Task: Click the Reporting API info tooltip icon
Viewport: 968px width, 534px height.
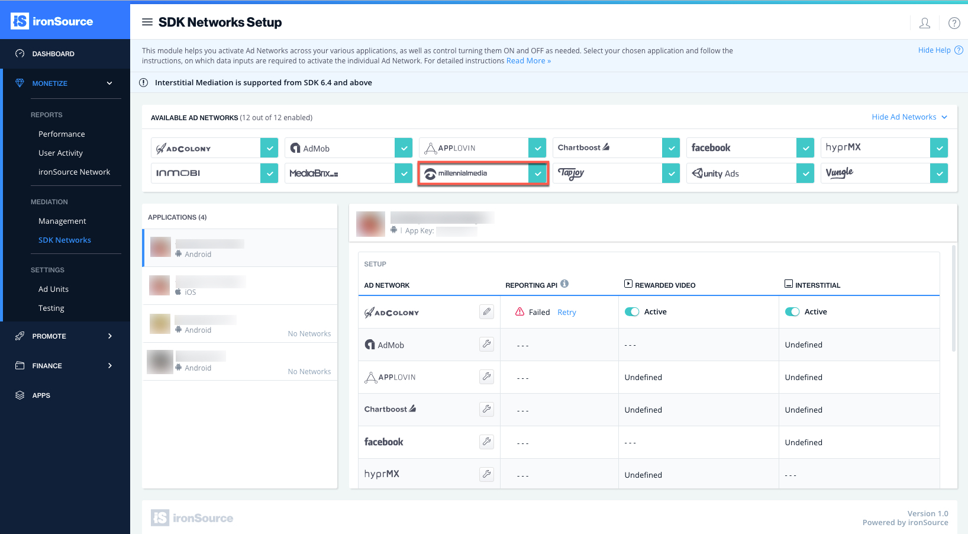Action: click(x=564, y=284)
